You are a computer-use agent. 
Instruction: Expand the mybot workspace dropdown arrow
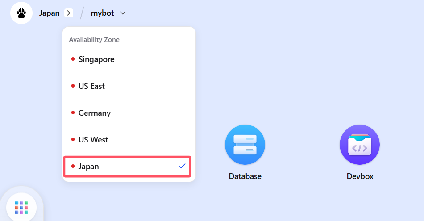coord(123,13)
